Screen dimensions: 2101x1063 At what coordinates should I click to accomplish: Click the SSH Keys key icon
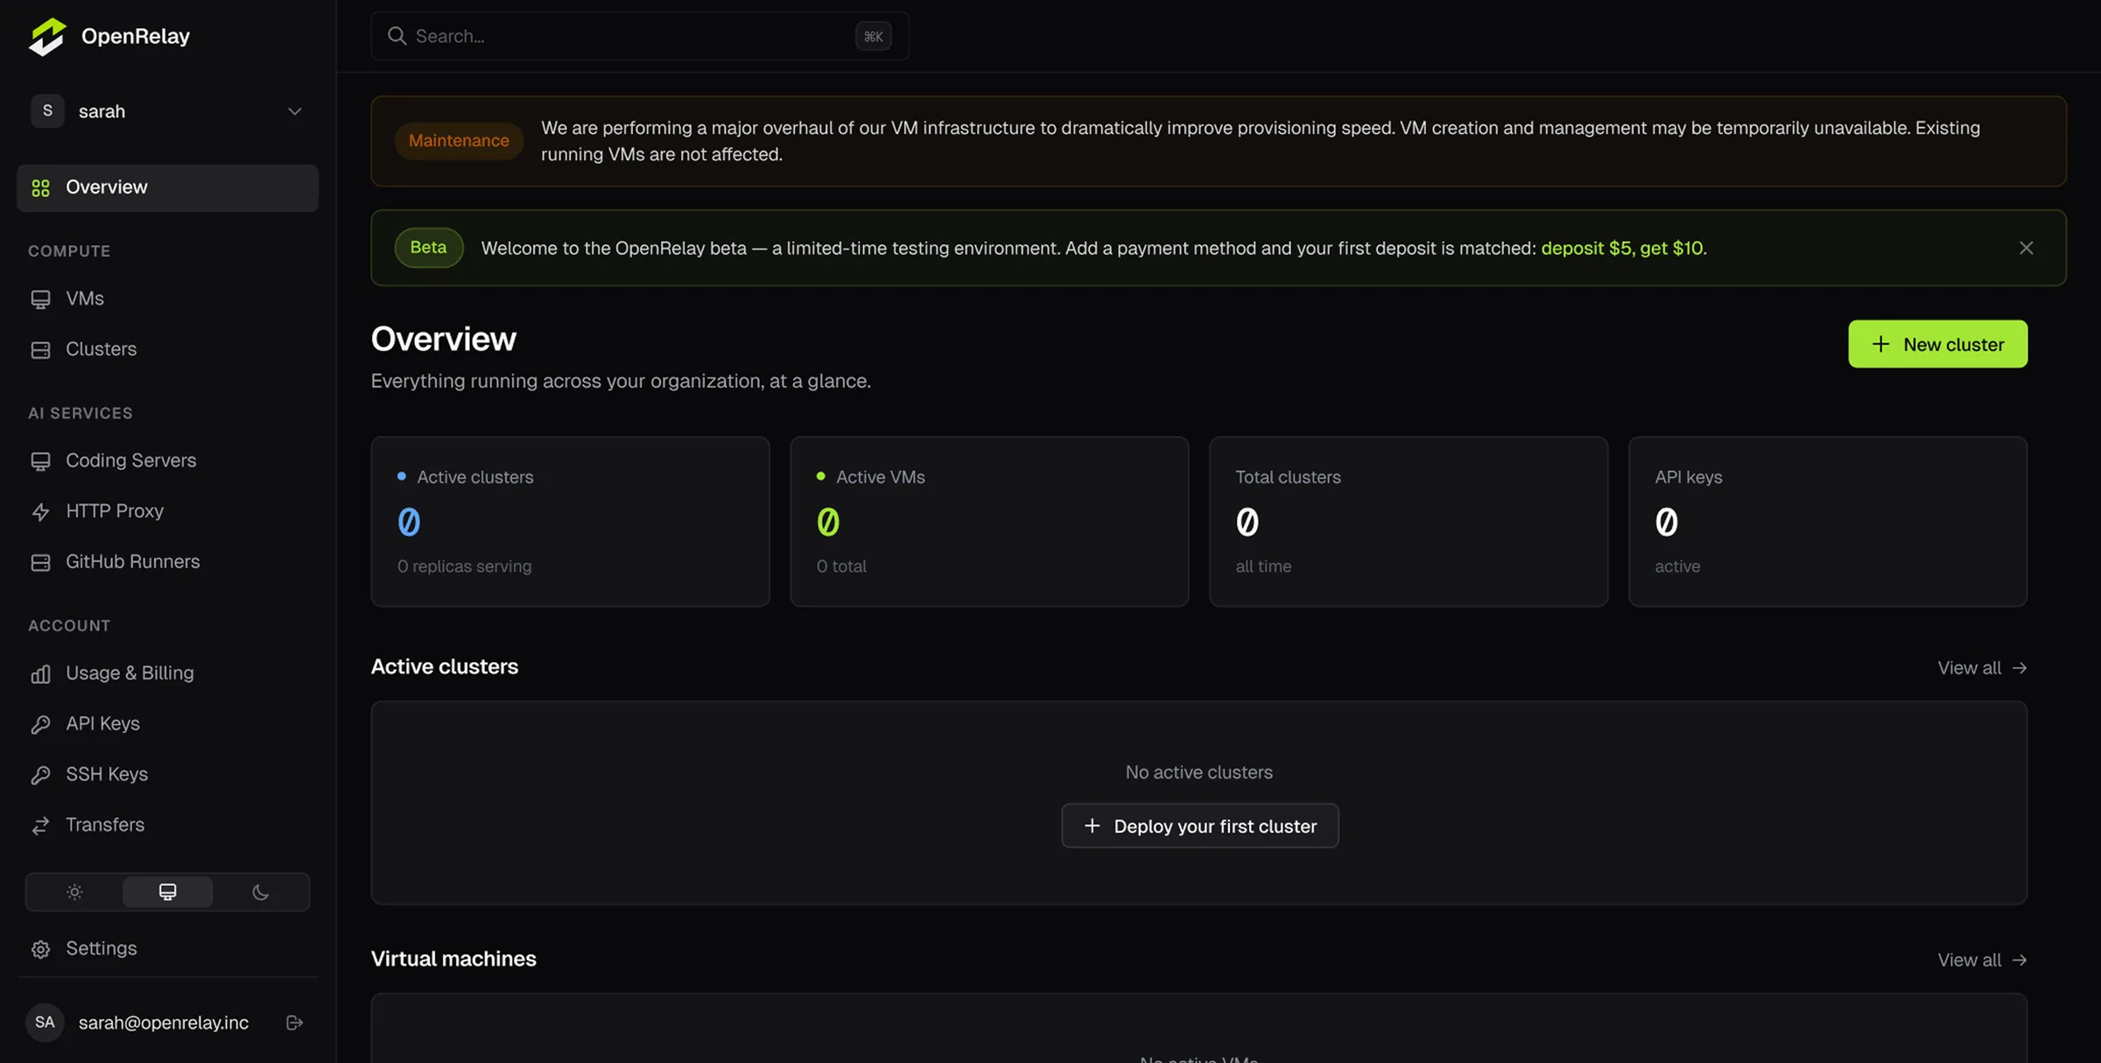[40, 775]
